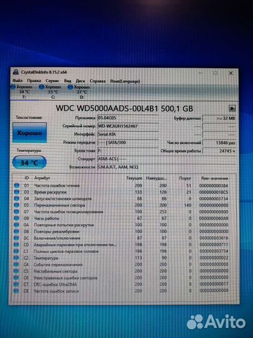The width and height of the screenshot is (253, 338).
Task: Open the Файл menu
Action: 17,81
